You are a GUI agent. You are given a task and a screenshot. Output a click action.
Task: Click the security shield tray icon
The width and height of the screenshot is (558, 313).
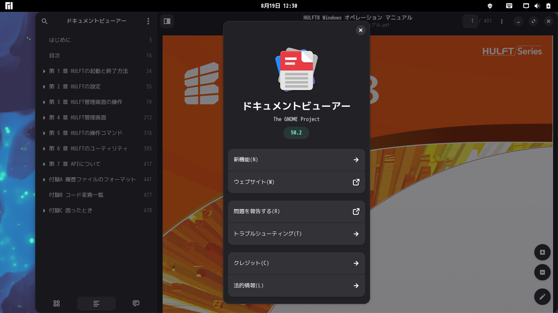[x=490, y=6]
